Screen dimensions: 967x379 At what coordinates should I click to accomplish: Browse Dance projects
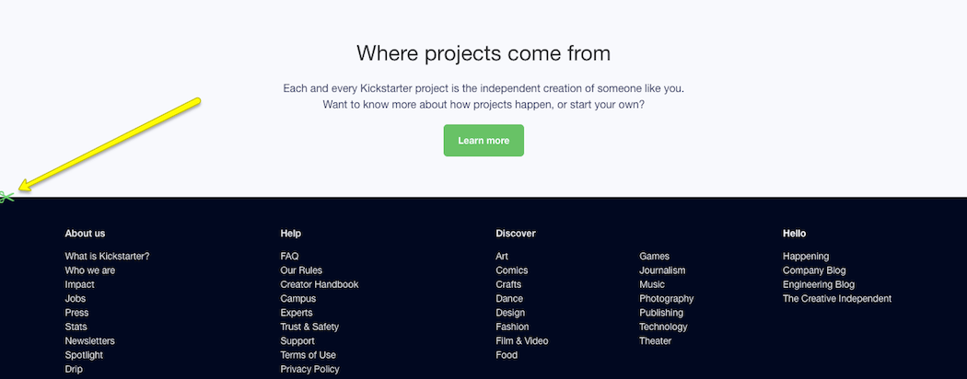coord(509,299)
